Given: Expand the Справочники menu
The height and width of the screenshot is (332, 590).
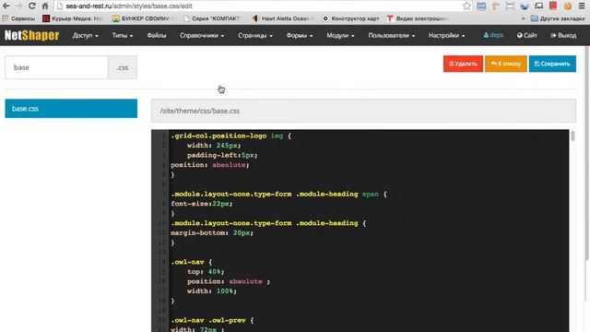Looking at the screenshot, I should 202,35.
